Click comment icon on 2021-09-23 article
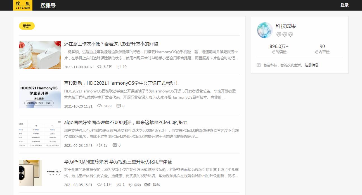The height and width of the screenshot is (195, 362). coord(115,145)
